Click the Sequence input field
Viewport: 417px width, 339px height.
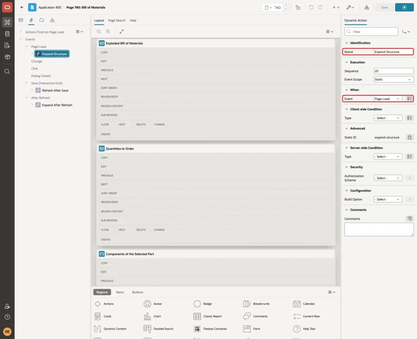pos(393,71)
